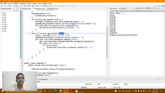Click the Writable status bar entry
The height and width of the screenshot is (93, 165).
pyautogui.click(x=84, y=88)
